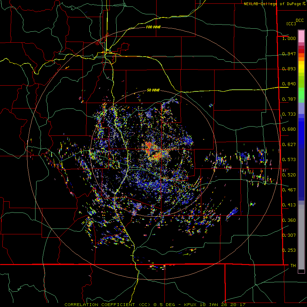Screen dimensions: 307x307
Task: Select the 0.840 scale value
Action: pos(289,84)
